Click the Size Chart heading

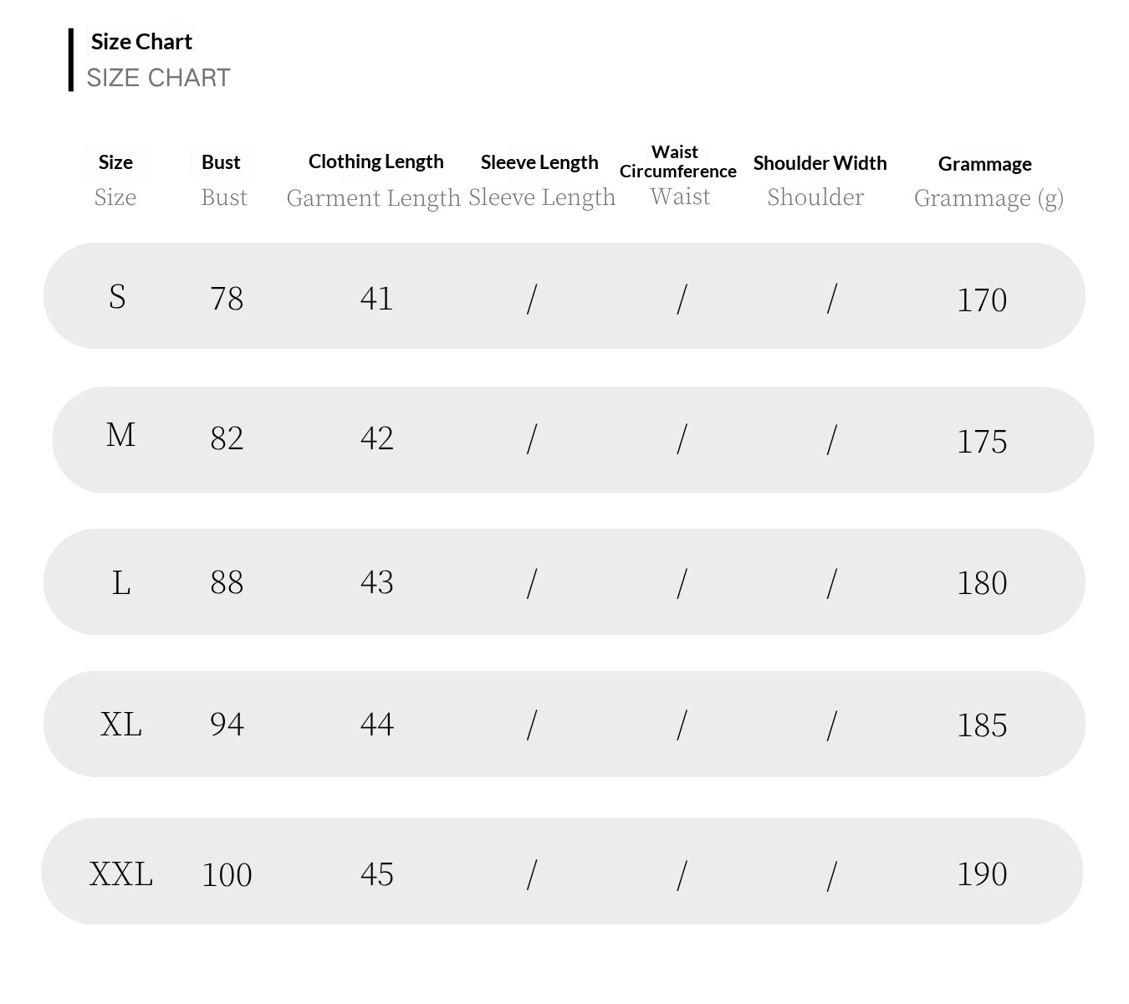141,42
